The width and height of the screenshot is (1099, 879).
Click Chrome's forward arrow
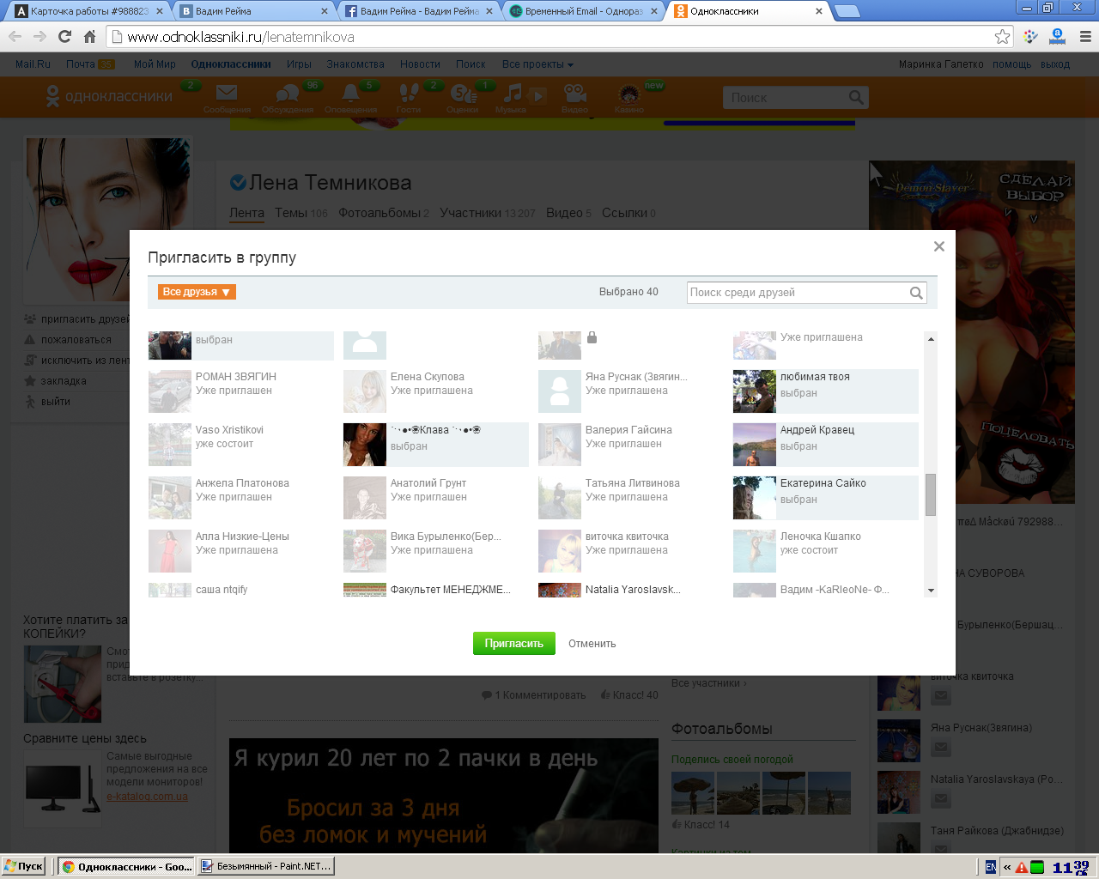click(39, 37)
